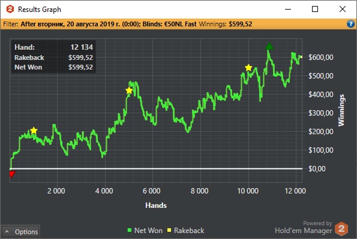
Task: Click the filter text 'Blinds: €50NL Fast'
Action: 169,24
